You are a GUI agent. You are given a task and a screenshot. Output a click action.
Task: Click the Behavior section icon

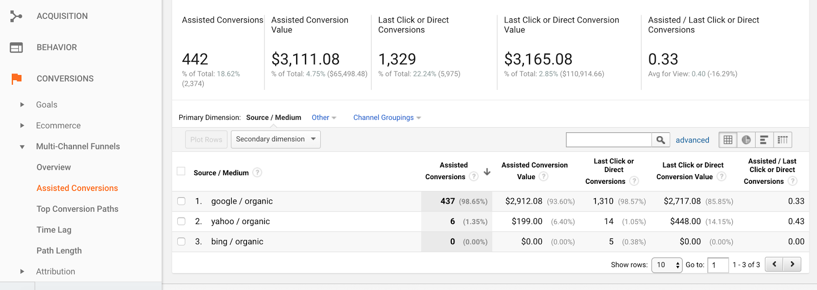[16, 47]
